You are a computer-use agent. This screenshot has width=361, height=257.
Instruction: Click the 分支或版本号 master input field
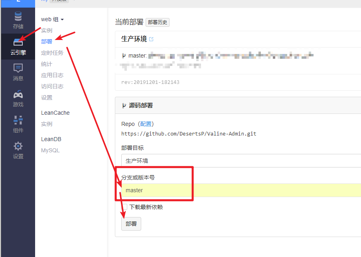click(x=241, y=190)
